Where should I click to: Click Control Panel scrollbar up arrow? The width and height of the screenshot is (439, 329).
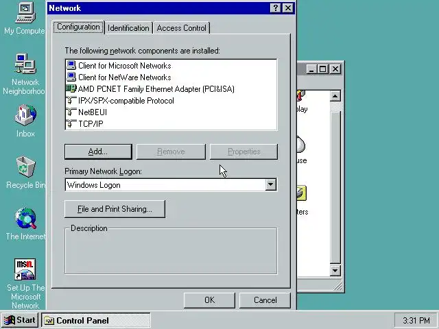[335, 96]
